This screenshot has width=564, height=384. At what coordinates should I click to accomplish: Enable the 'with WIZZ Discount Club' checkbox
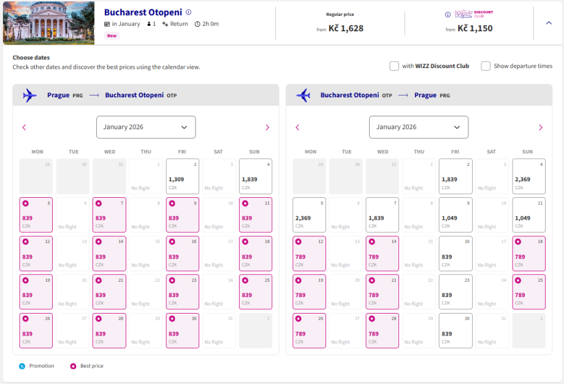(x=394, y=66)
